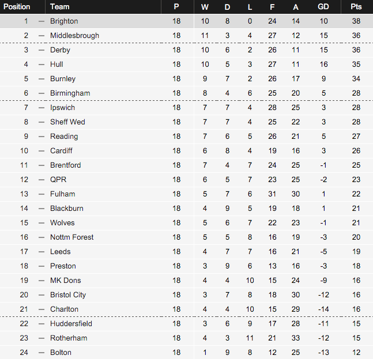Viewport: 373px width, 359px height.
Task: Click Hull's goal difference value of 16
Action: tap(323, 65)
